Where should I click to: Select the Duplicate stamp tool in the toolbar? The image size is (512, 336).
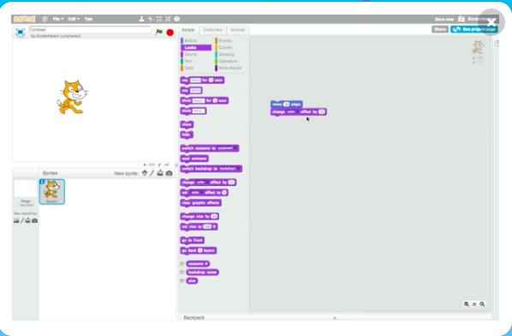click(141, 19)
